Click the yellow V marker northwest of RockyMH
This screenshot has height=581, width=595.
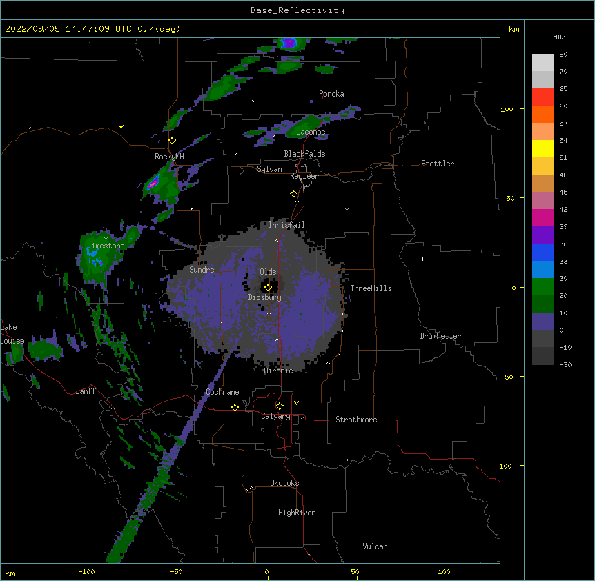pos(121,127)
